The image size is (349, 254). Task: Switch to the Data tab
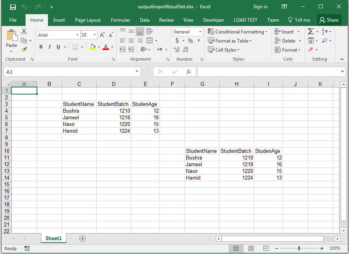145,20
